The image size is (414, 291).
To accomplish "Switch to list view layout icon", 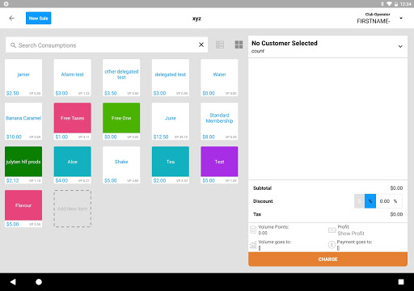I will pyautogui.click(x=220, y=44).
